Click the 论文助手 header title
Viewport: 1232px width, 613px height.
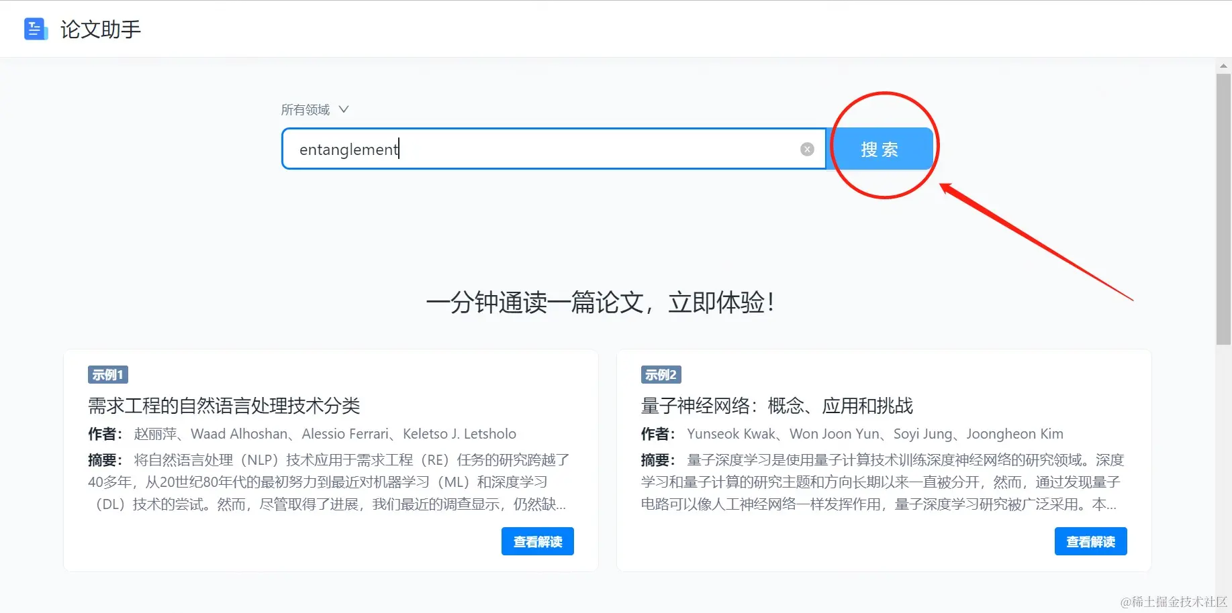point(101,30)
